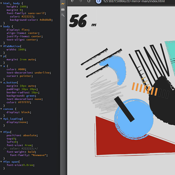This screenshot has width=175, height=175.
Task: Open the Extension Manager brick icon
Action: pos(63,10)
